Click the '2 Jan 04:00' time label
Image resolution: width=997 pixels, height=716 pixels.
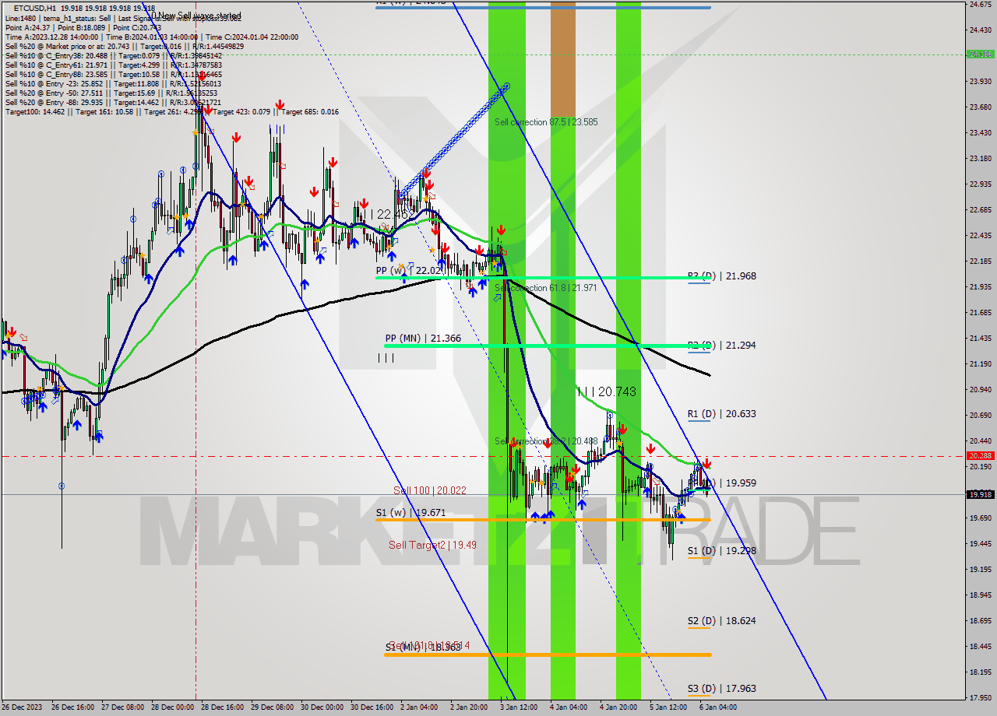418,707
